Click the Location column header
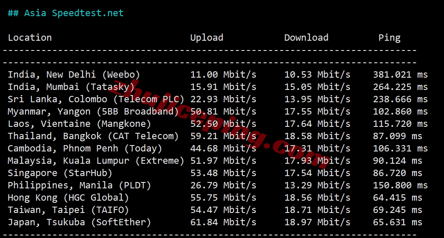 (30, 38)
